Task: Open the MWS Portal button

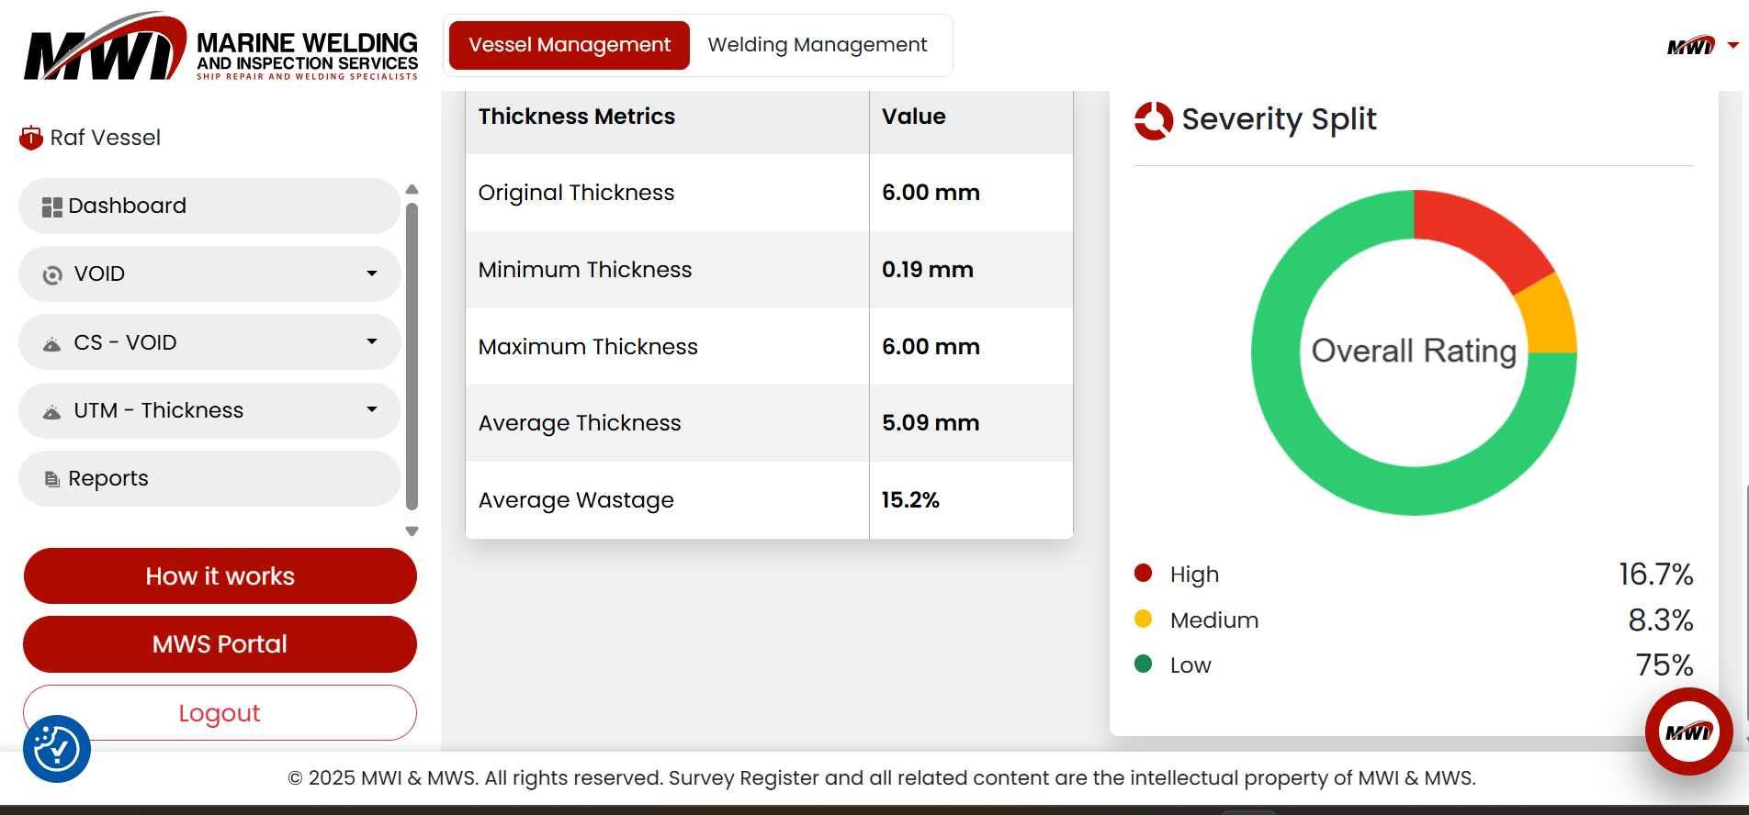Action: 220,644
